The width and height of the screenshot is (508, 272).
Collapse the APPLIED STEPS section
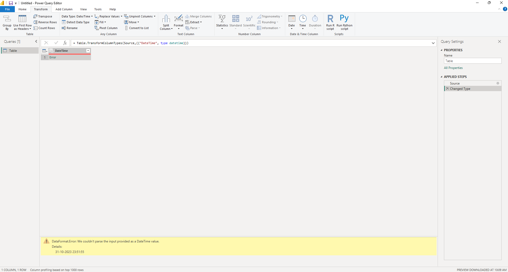tap(441, 77)
